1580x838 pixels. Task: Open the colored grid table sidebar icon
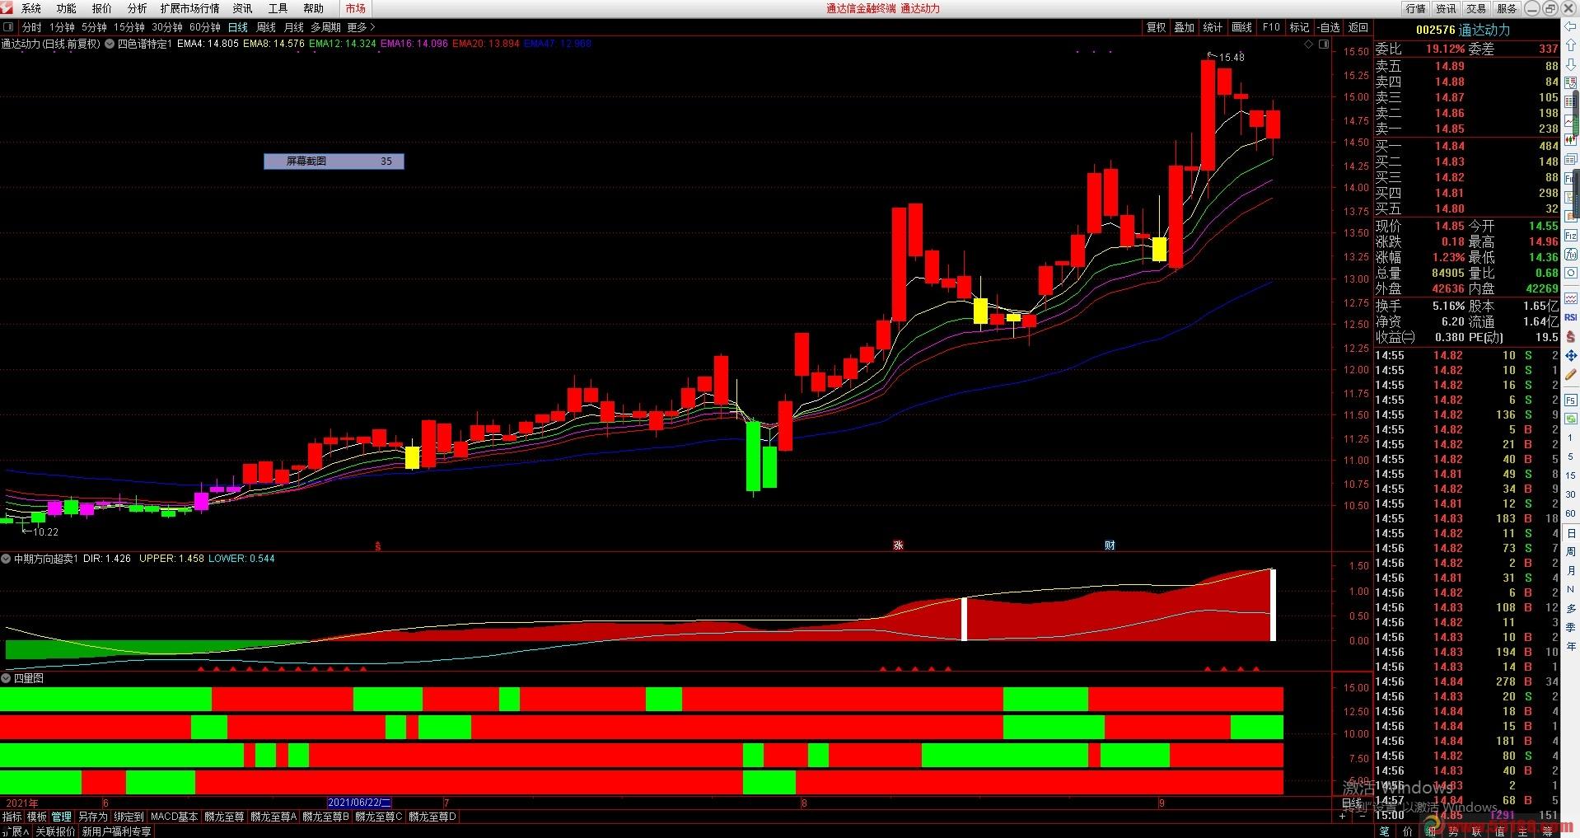(x=1571, y=102)
